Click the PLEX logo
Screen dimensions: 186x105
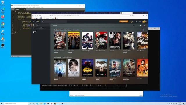37,21
